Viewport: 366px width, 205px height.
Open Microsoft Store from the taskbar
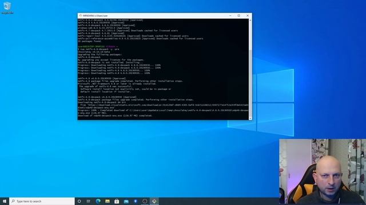click(117, 201)
